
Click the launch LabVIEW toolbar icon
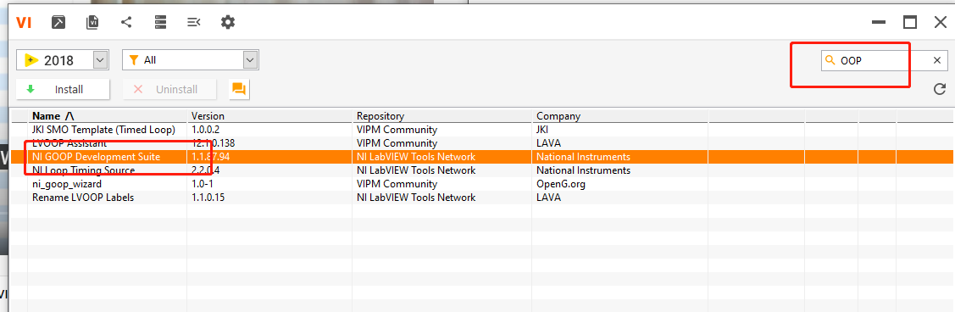point(58,23)
